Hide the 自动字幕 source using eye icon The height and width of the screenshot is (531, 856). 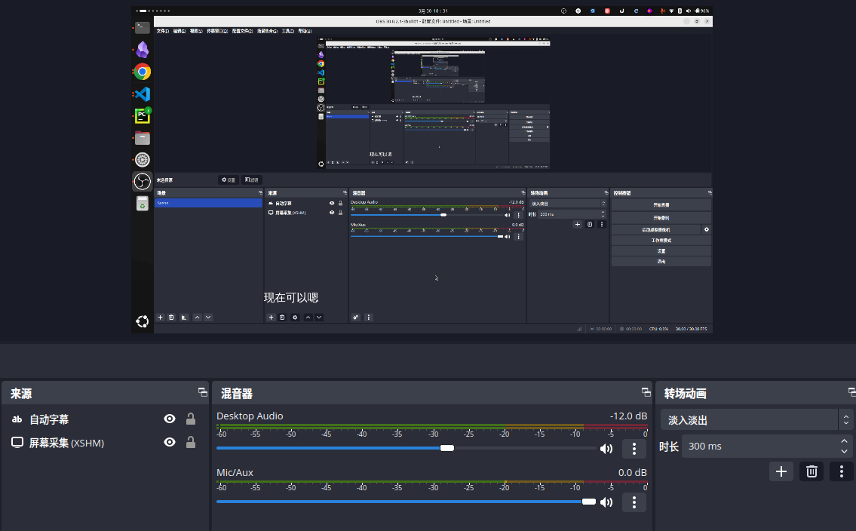point(170,419)
